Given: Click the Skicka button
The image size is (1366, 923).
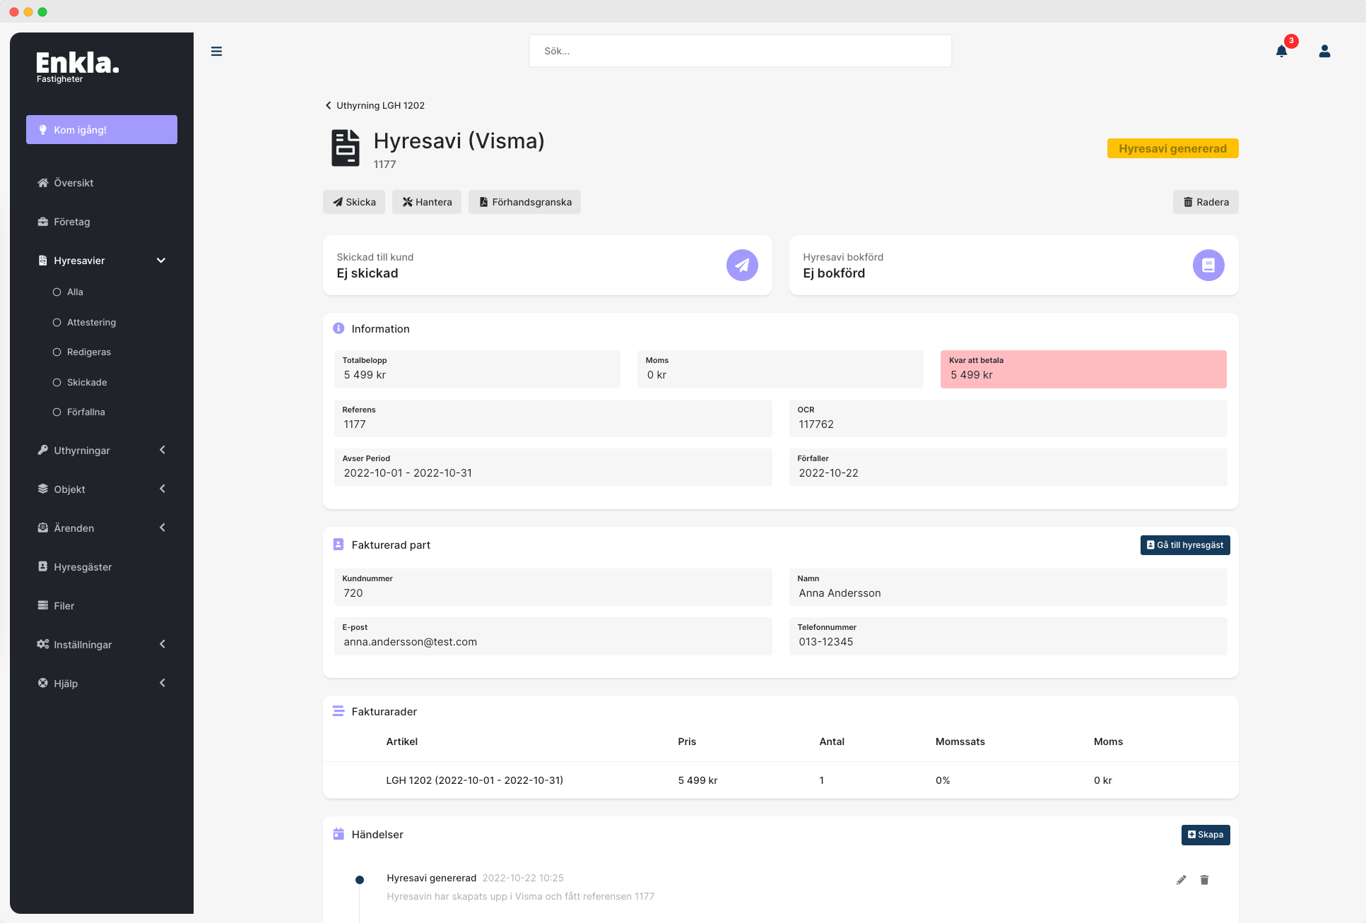Looking at the screenshot, I should point(354,202).
